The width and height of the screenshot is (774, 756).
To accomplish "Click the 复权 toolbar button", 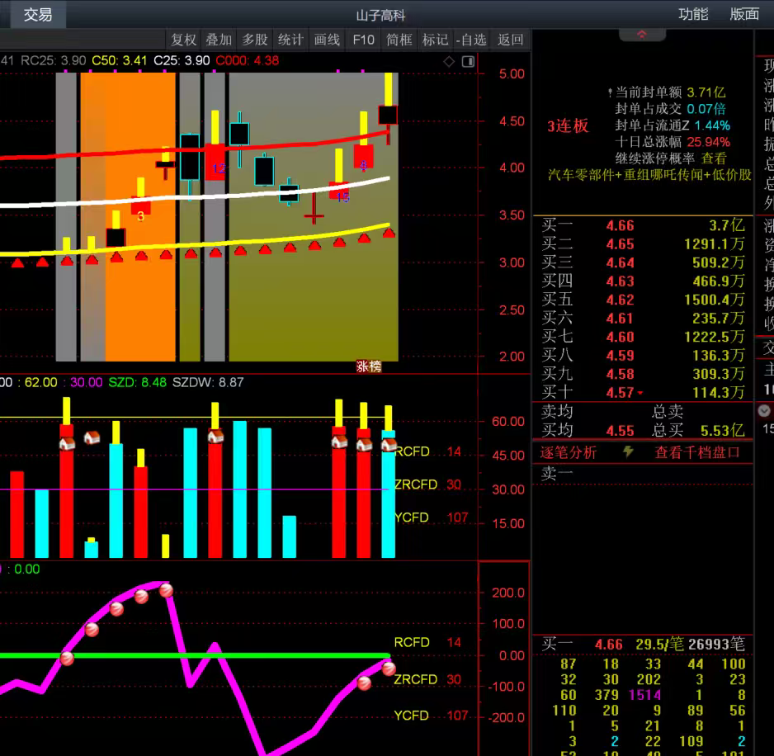I will coord(183,40).
